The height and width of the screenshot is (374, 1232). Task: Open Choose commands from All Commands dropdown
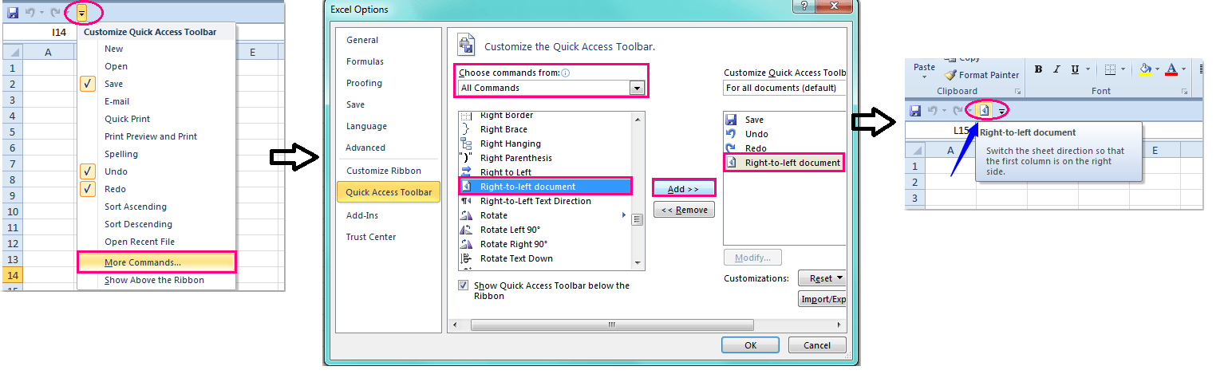tap(551, 88)
